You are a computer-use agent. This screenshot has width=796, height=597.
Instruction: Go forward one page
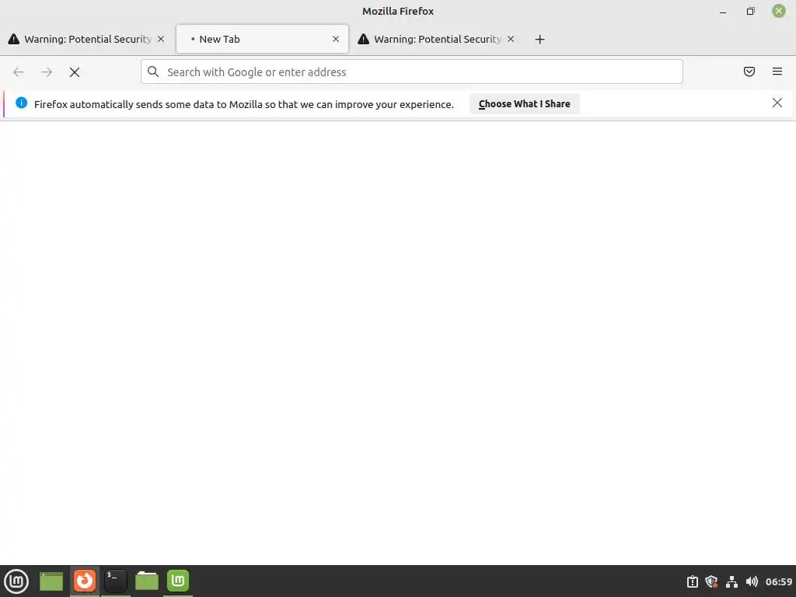click(47, 72)
